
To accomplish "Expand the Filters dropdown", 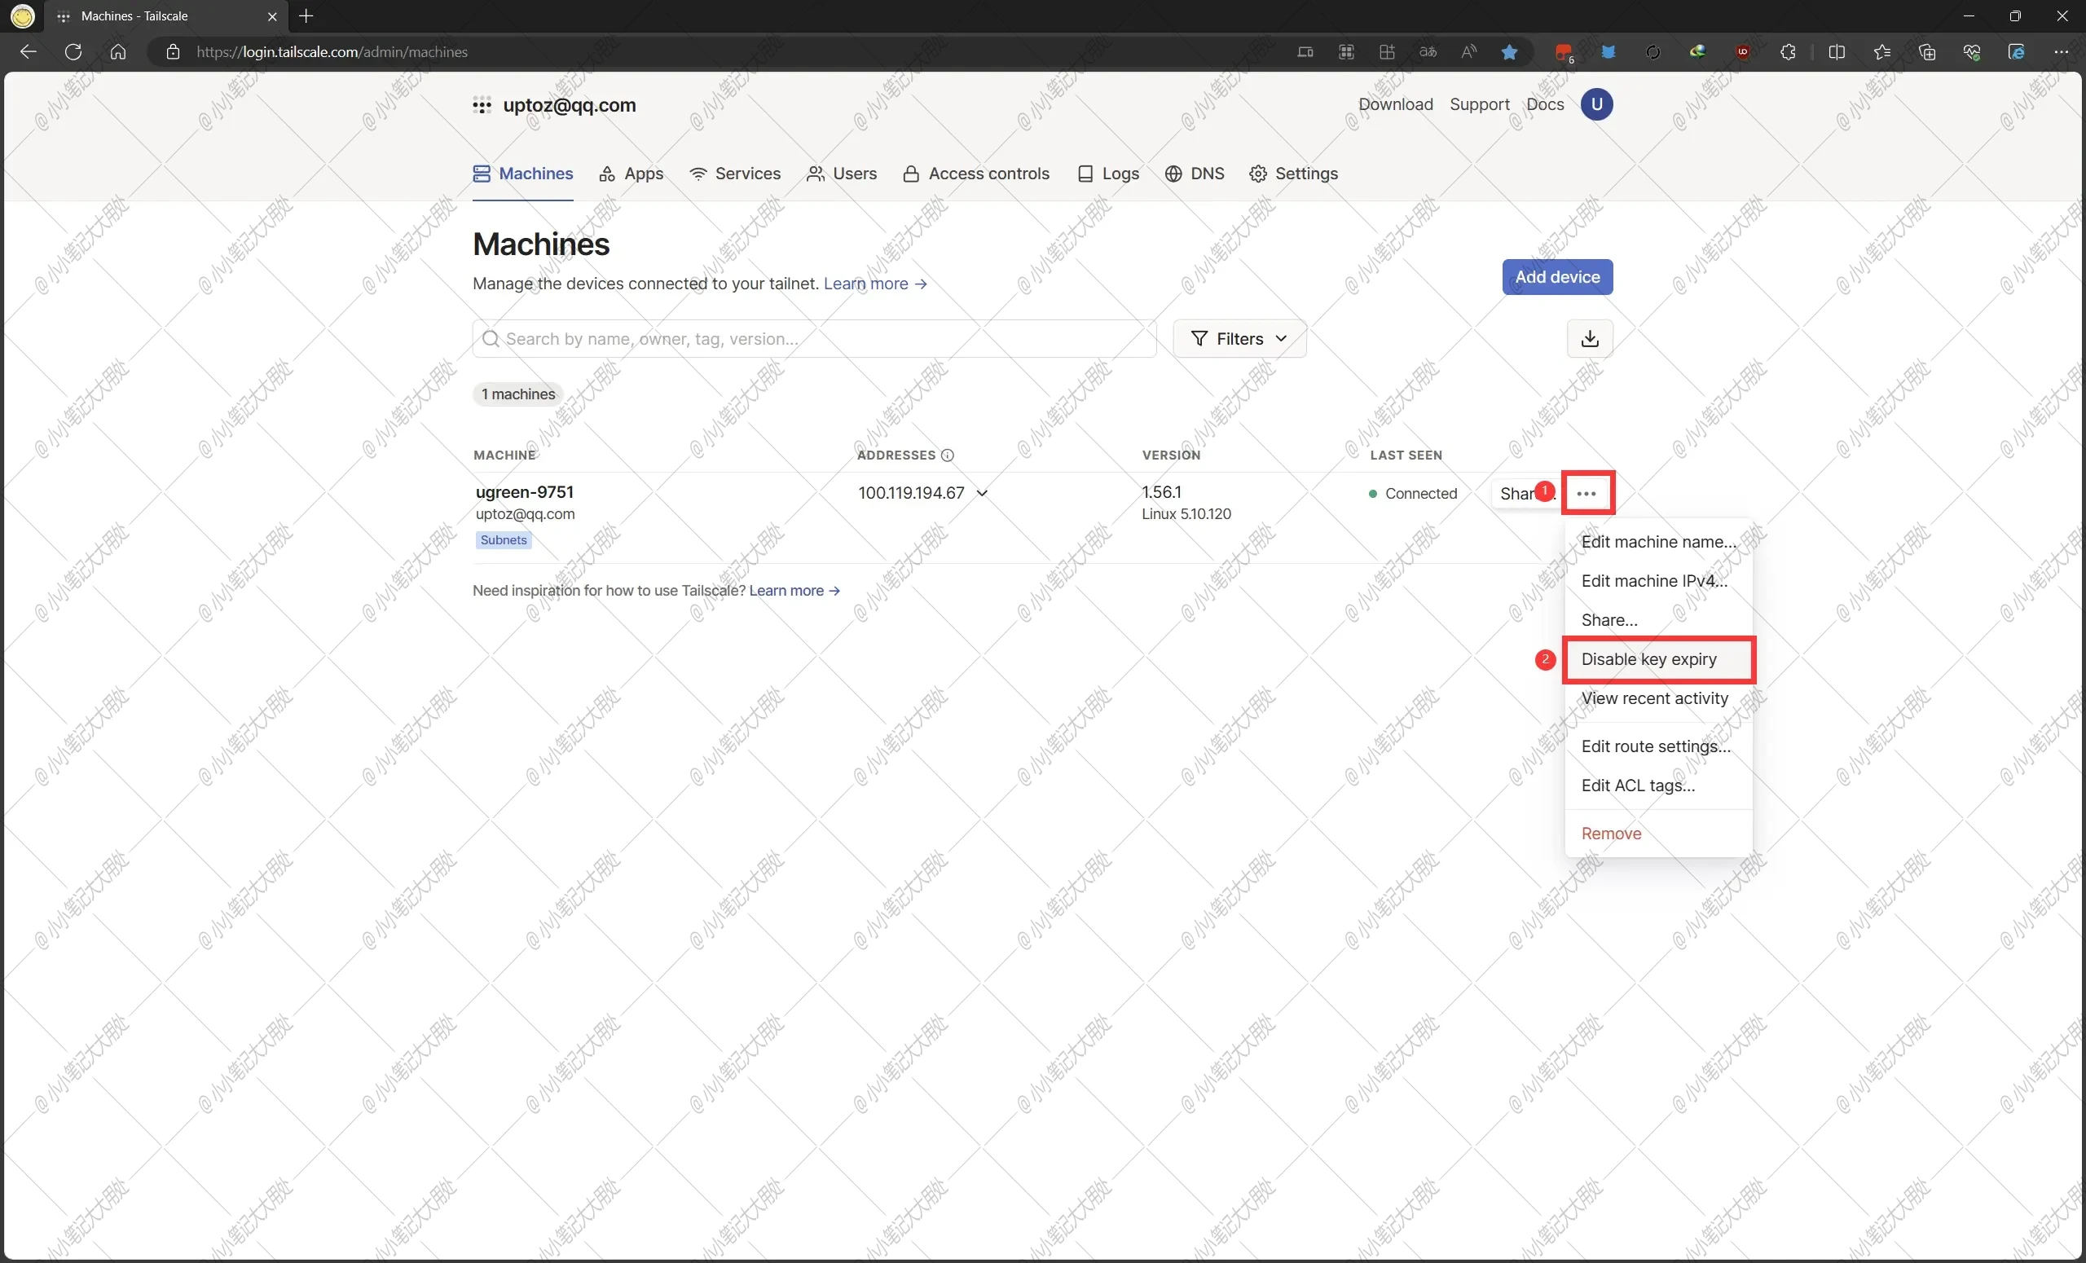I will pos(1239,339).
